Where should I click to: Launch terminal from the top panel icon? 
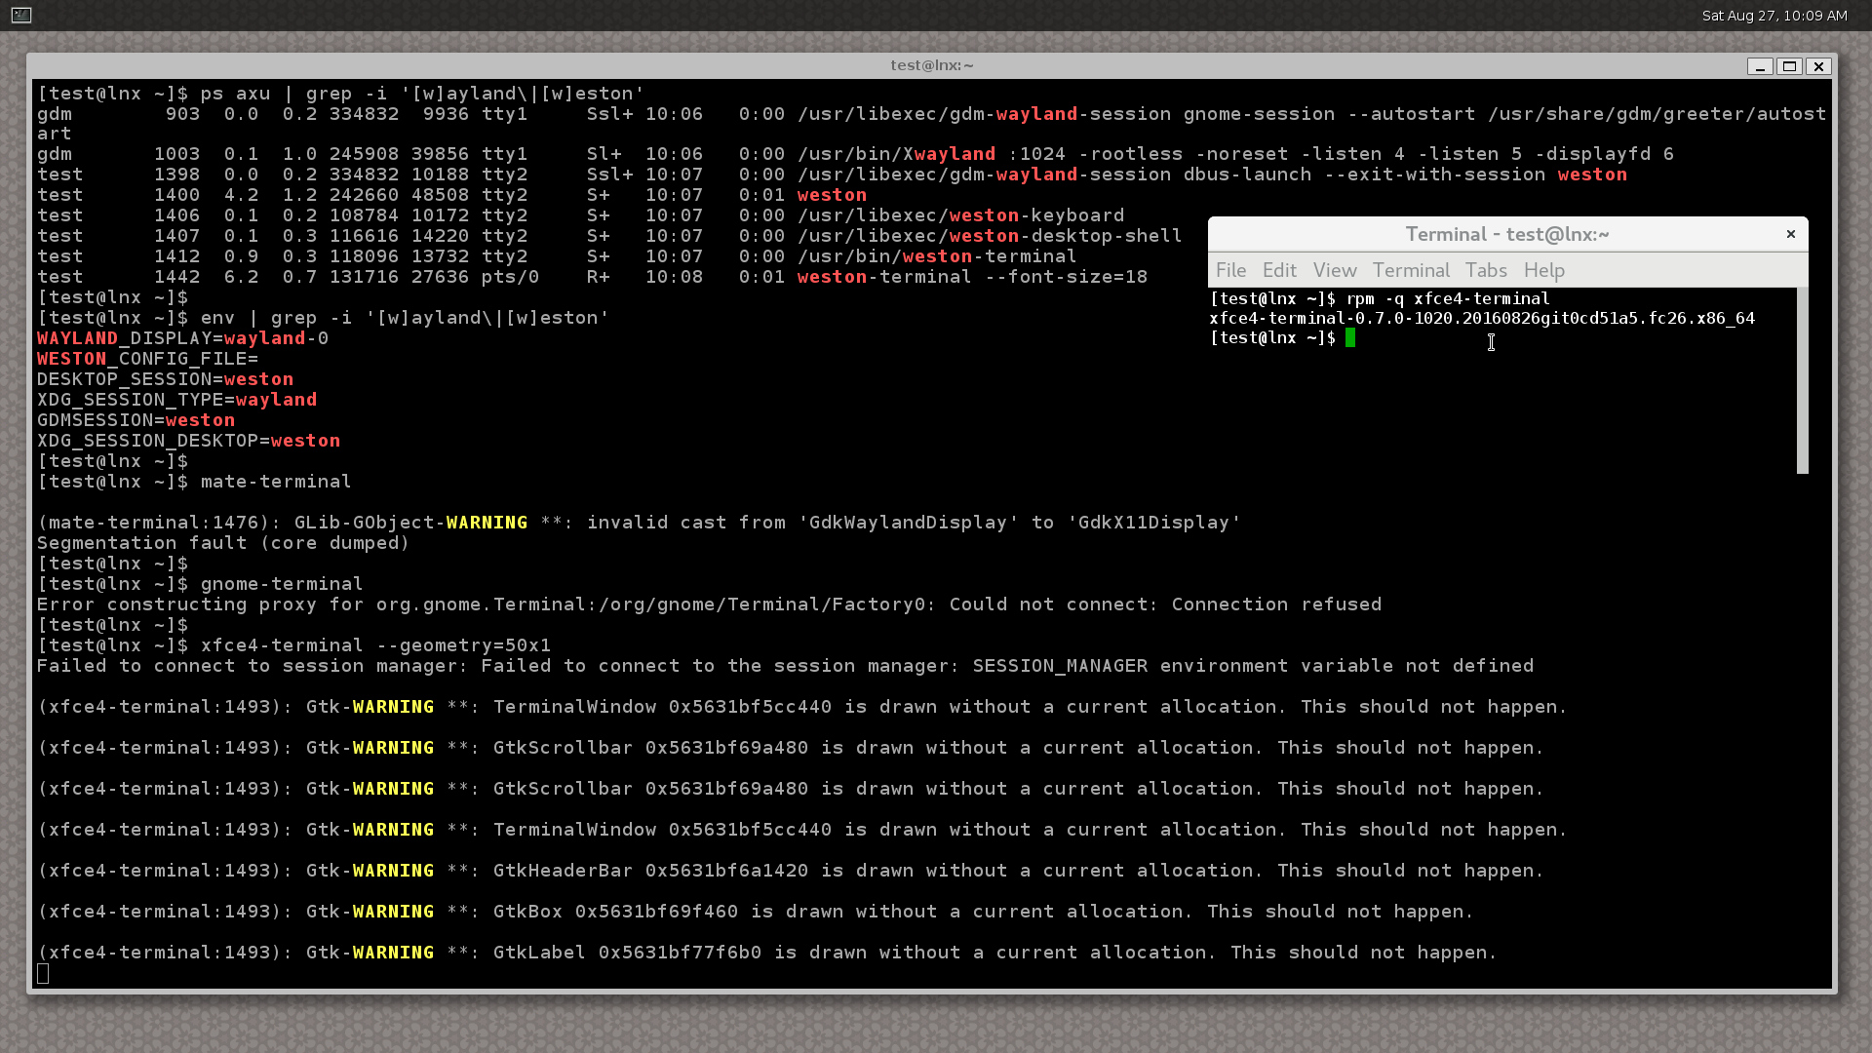click(21, 15)
